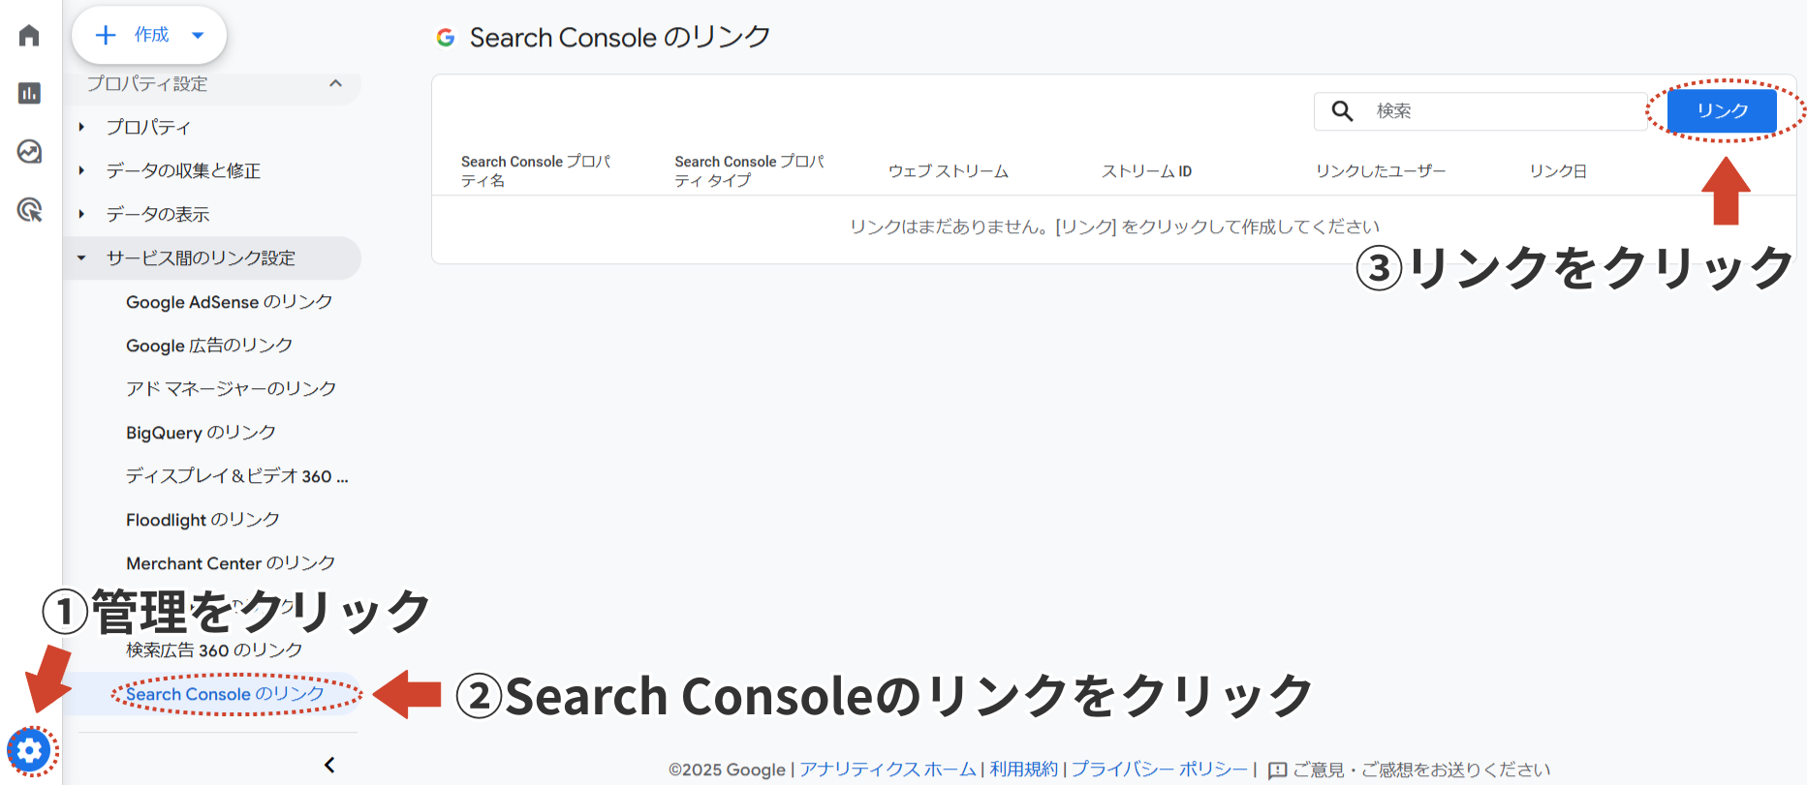The height and width of the screenshot is (785, 1807).
Task: Open アド マネージャーのリンク
Action: click(231, 388)
